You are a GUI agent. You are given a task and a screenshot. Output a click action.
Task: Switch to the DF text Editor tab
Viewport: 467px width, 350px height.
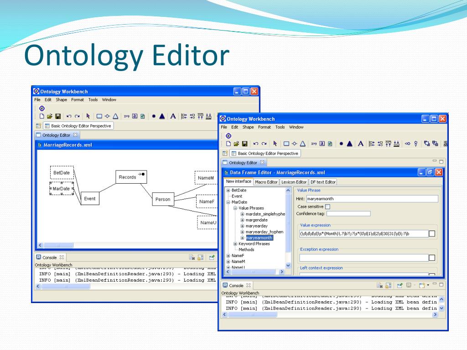tap(323, 182)
